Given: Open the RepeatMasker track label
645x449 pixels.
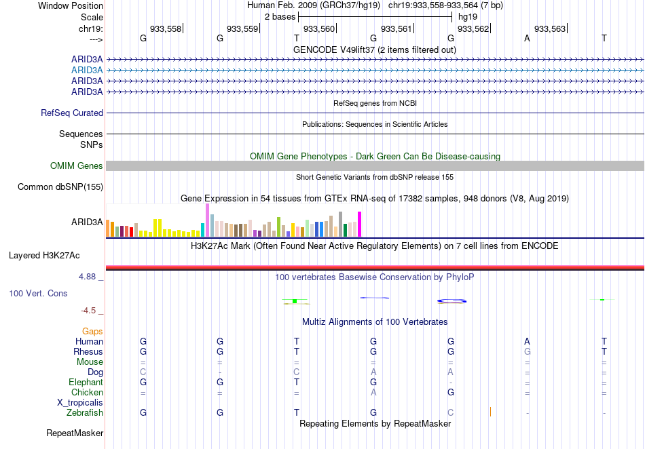Looking at the screenshot, I should click(x=75, y=433).
